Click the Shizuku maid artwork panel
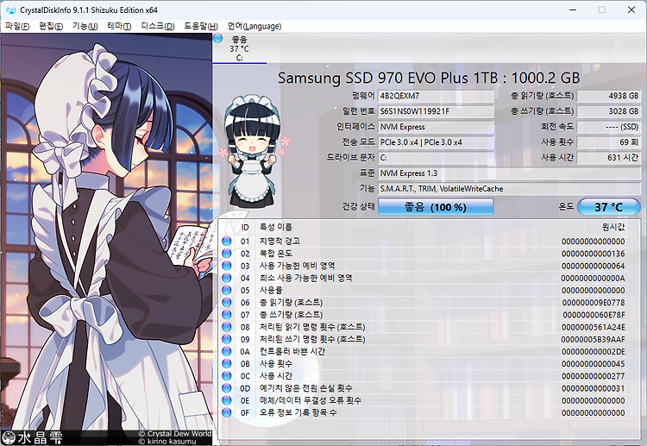The image size is (647, 446). (x=106, y=239)
